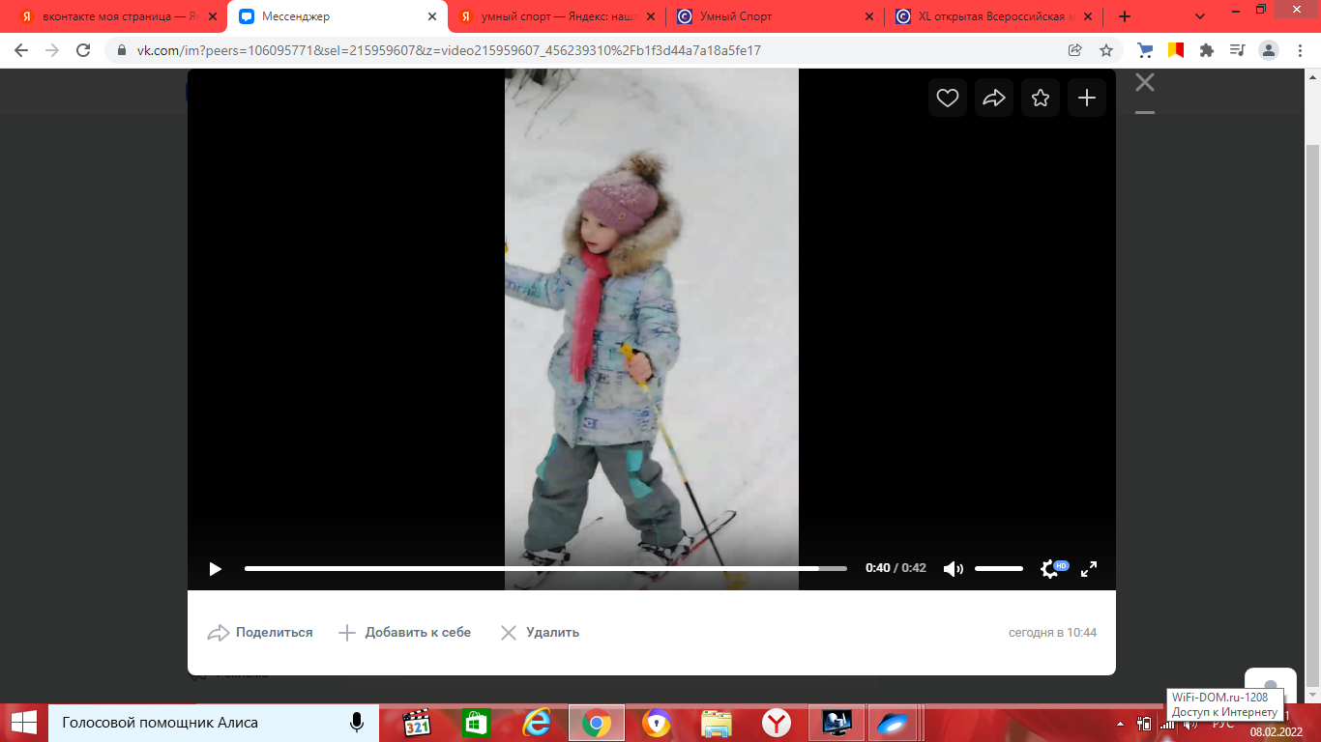Screen dimensions: 1321x742
Task: Click the plus icon on the video overlay
Action: 1087,98
